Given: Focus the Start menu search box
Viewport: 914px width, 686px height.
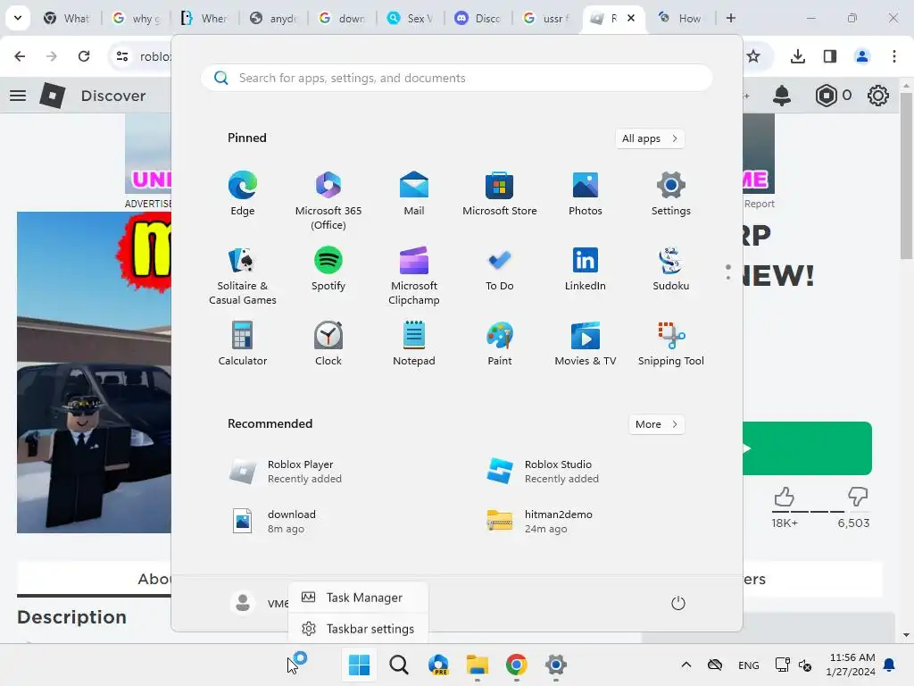Looking at the screenshot, I should tap(456, 79).
